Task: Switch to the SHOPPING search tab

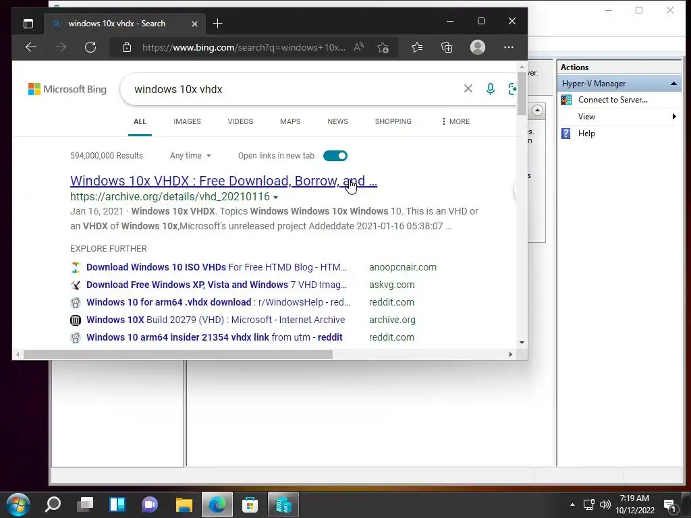Action: [393, 121]
